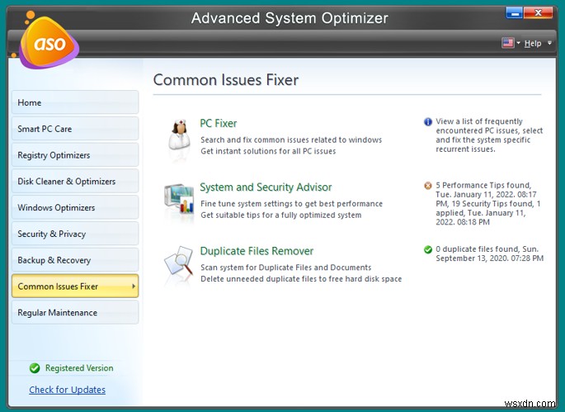Click 'Search and fix common issues related to windows'
565x412 pixels.
click(291, 140)
